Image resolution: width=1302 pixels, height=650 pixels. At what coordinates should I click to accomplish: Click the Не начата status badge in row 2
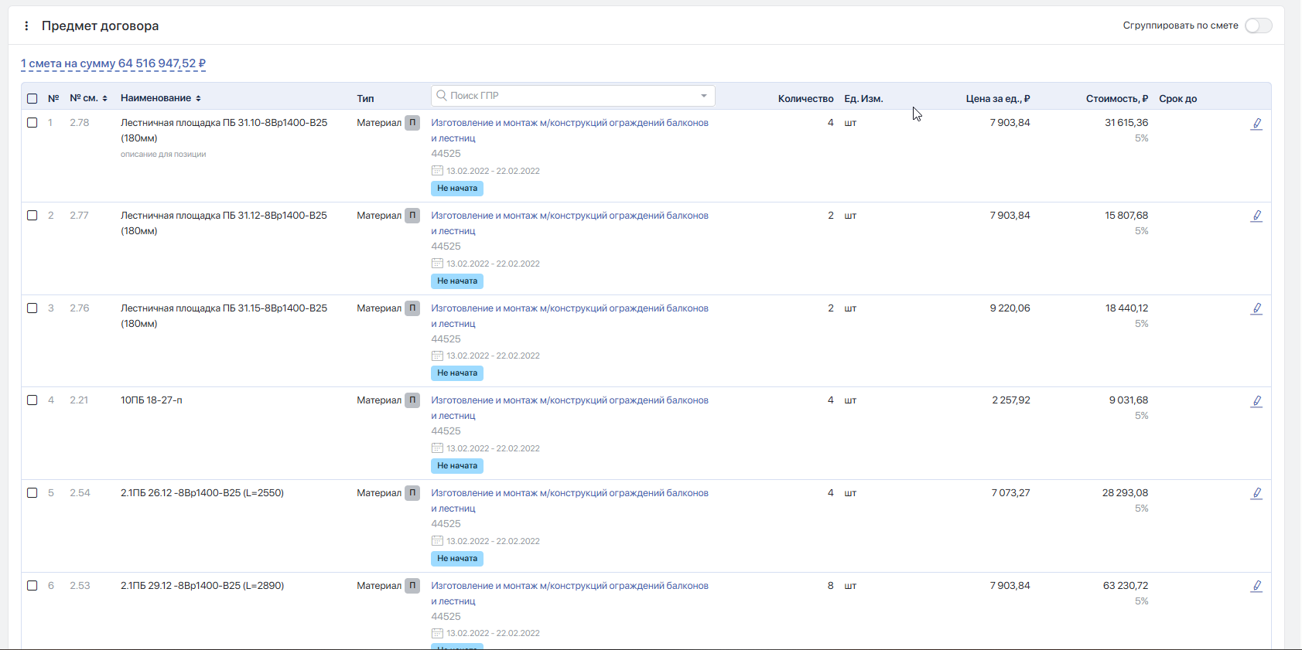[457, 281]
